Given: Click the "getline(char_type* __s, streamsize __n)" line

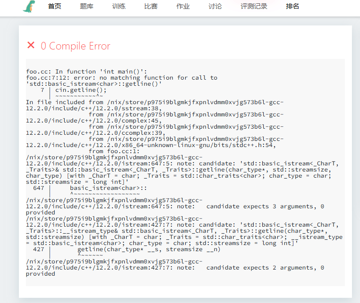Looking at the screenshot, I should pos(149,249).
